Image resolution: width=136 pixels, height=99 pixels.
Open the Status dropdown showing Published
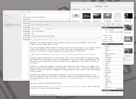[x=115, y=30]
